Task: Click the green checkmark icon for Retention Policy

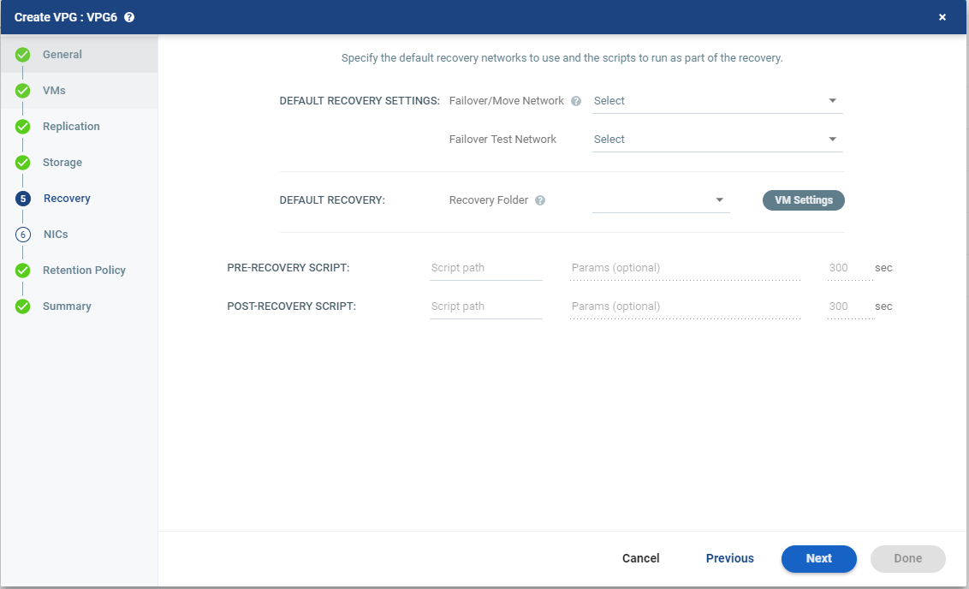Action: (x=23, y=270)
